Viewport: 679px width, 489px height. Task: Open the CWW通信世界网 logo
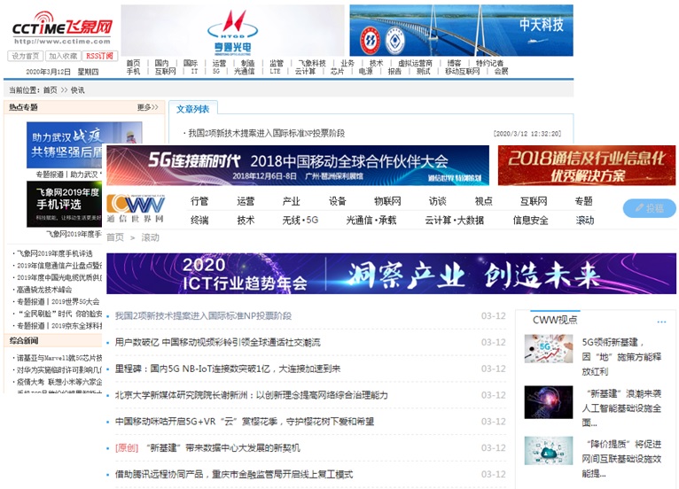136,208
